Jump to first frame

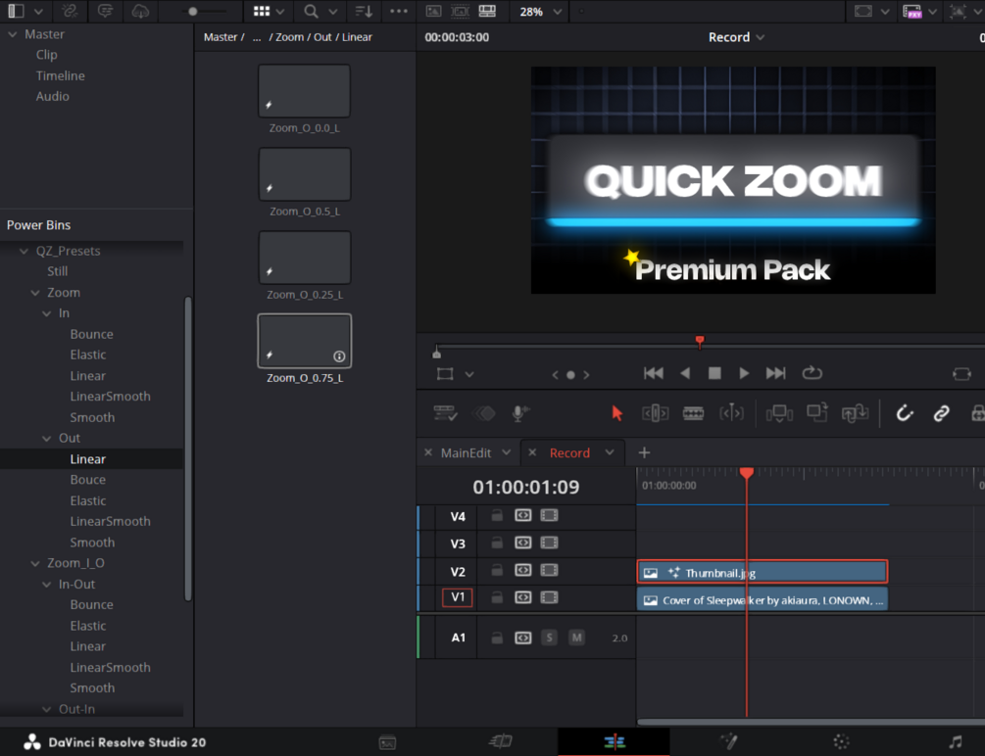[x=654, y=374]
